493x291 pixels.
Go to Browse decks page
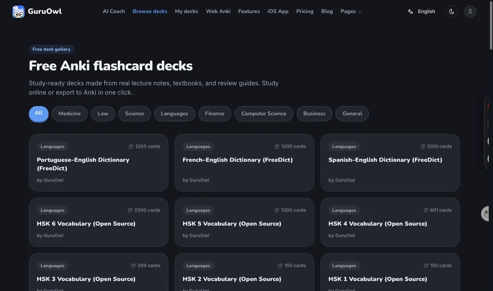click(x=150, y=11)
